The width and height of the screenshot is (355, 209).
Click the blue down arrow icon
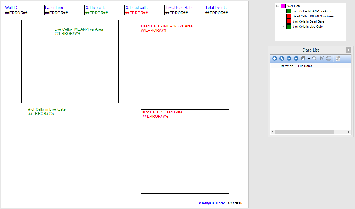click(296, 58)
